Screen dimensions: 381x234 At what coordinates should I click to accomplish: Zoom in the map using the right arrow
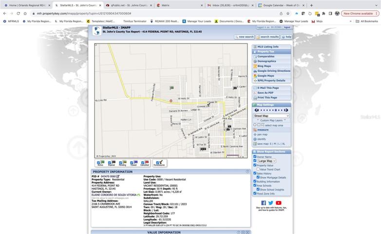pos(286,110)
